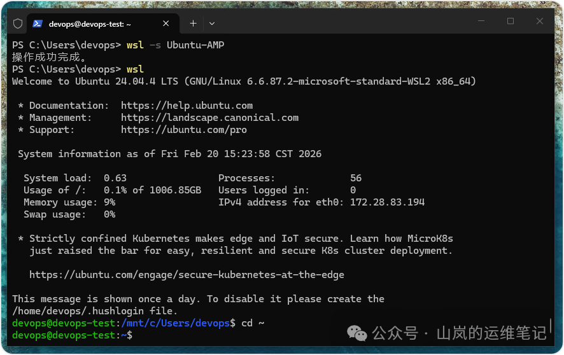Click the Processes count 56

point(356,178)
